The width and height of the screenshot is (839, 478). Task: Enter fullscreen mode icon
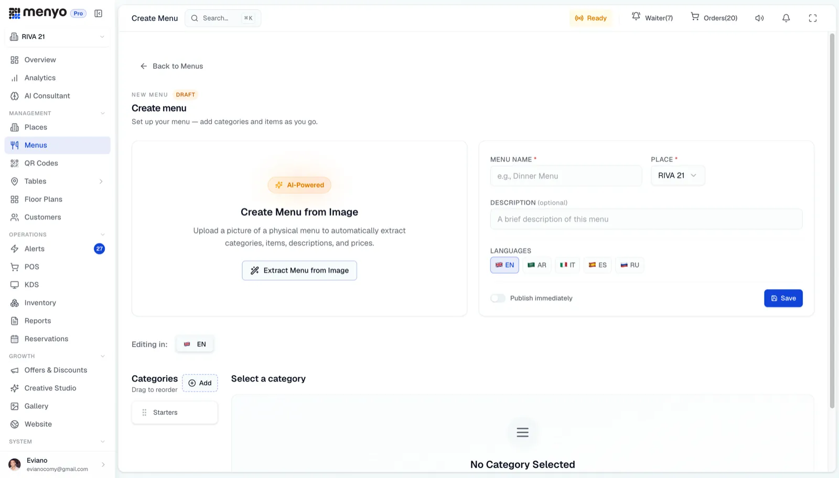813,18
